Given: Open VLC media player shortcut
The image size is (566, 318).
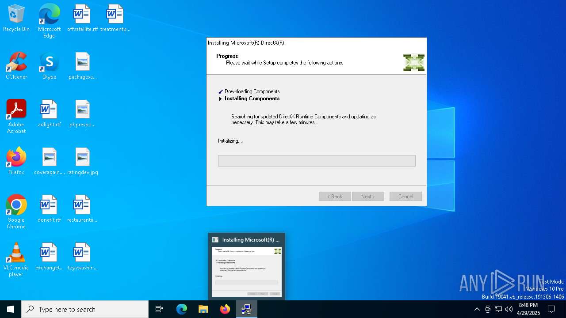Looking at the screenshot, I should 16,260.
